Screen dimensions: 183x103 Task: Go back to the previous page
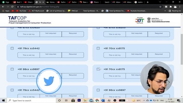point(3,7)
